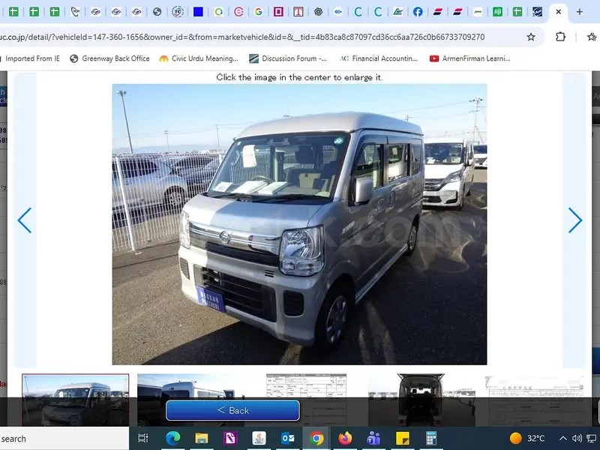Show the next vehicle photo with right arrow
Screen dimensions: 600x450
coord(575,220)
